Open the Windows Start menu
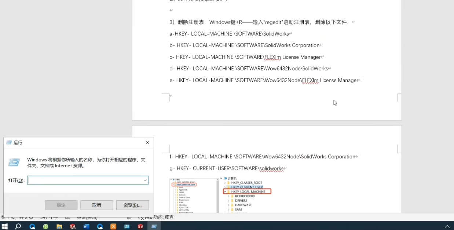The width and height of the screenshot is (454, 230). point(5,226)
